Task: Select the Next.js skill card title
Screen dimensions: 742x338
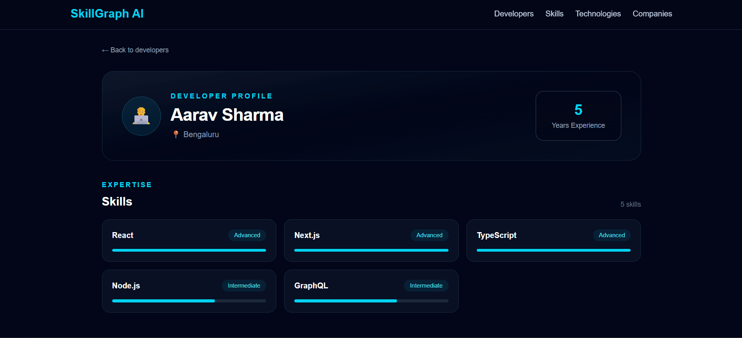Action: [x=307, y=235]
